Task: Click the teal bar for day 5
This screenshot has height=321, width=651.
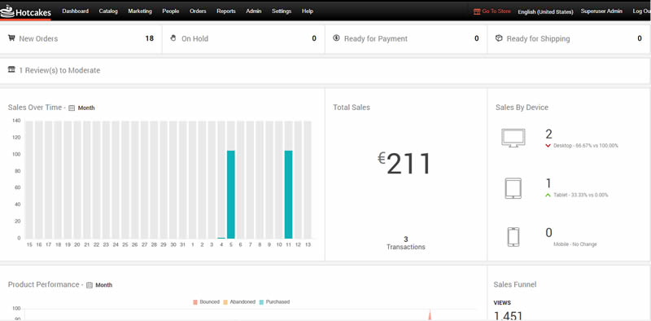Action: coord(231,194)
